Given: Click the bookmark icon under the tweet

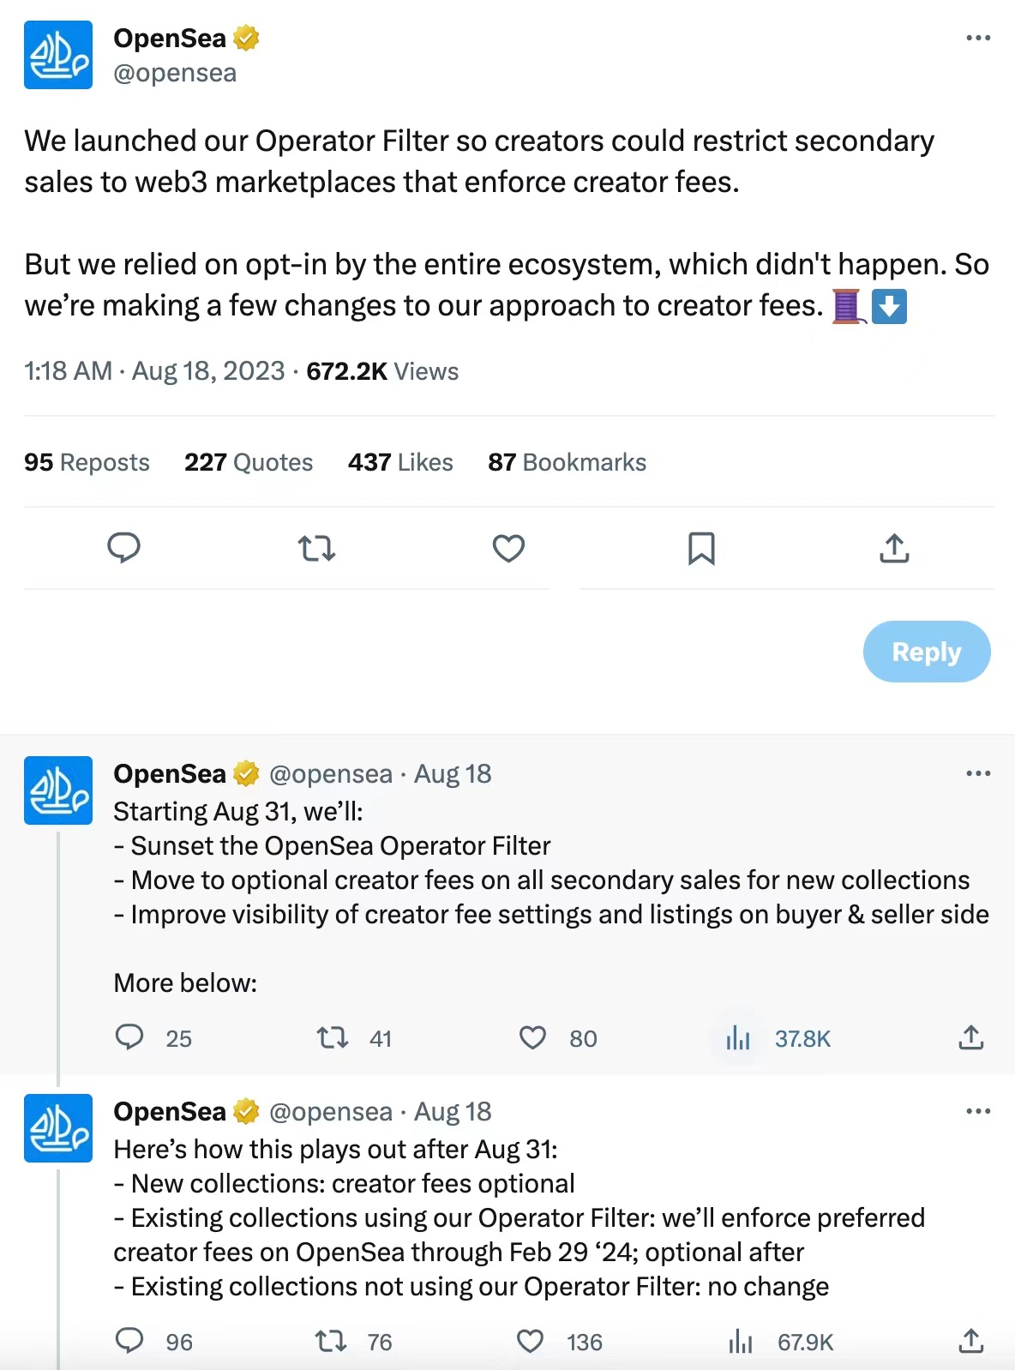Looking at the screenshot, I should coord(702,549).
